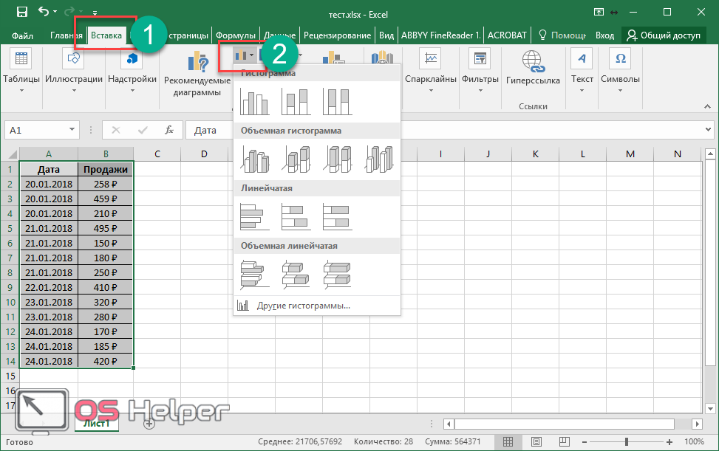719x451 pixels.
Task: Pick the 3-D clustered column chart icon
Action: 255,159
